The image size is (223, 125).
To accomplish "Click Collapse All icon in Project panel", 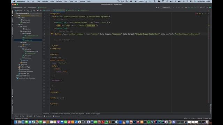I will click(34, 11).
